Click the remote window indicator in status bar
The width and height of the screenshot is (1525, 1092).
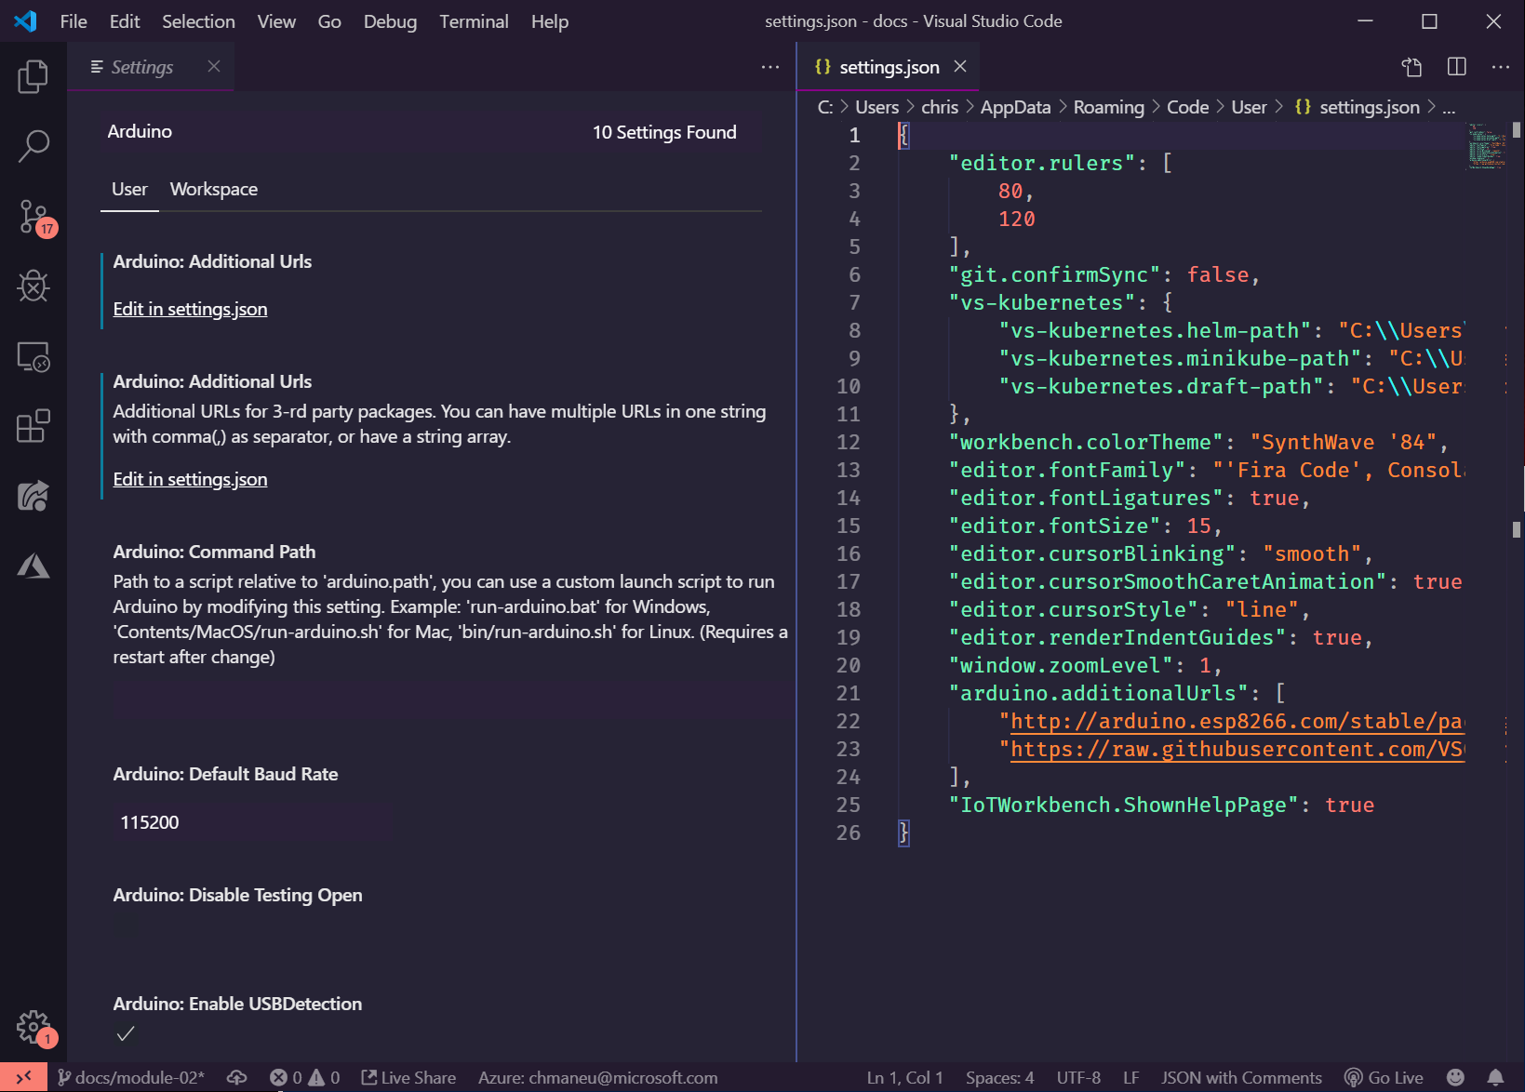(23, 1077)
